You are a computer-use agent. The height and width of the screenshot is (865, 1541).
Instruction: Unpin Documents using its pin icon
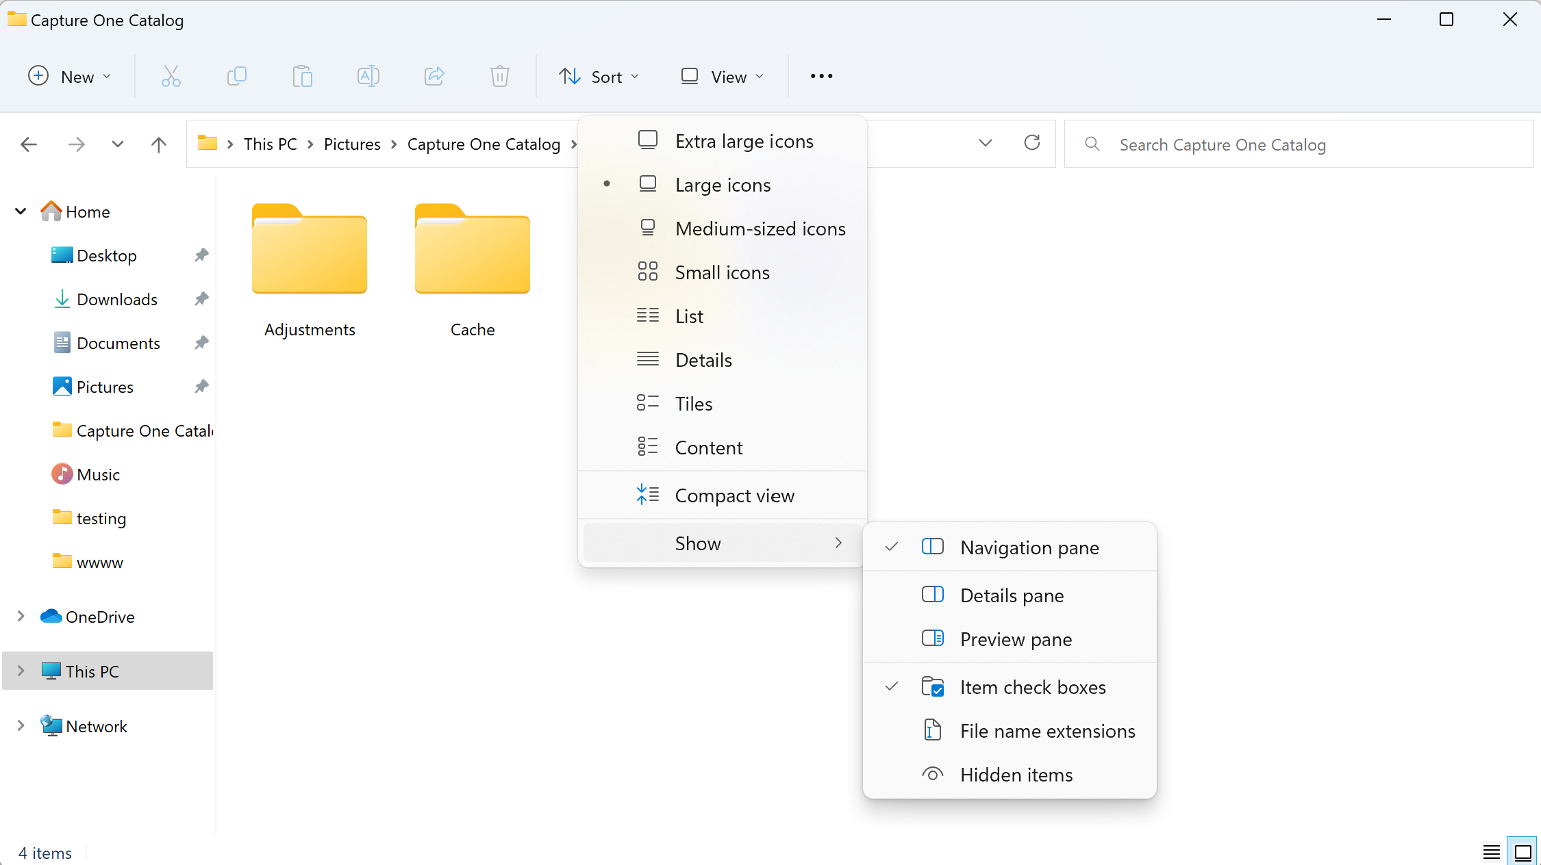click(x=201, y=342)
